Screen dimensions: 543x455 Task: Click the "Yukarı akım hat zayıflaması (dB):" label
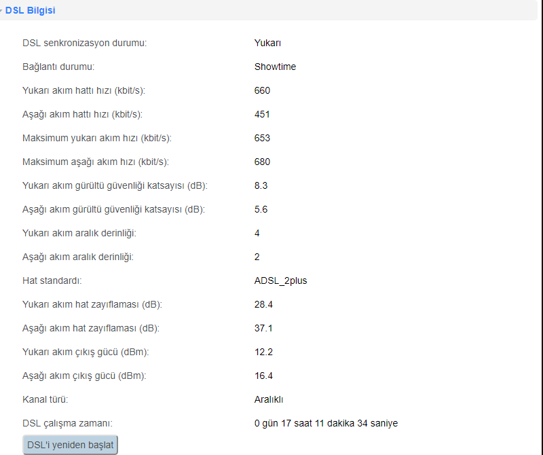tap(92, 304)
